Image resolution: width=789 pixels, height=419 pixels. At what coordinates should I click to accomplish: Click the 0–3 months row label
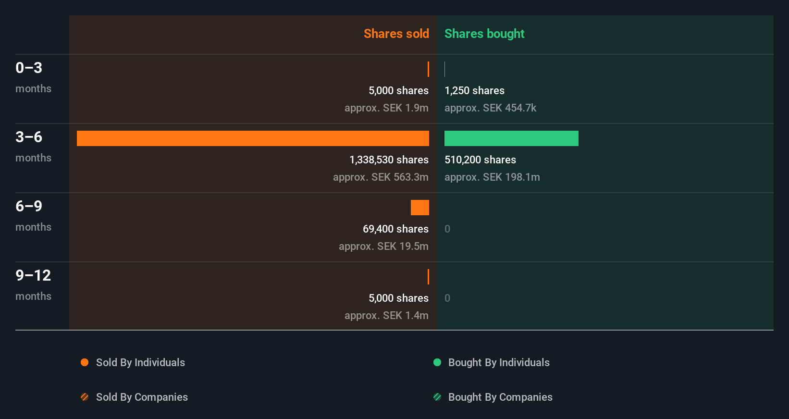33,77
